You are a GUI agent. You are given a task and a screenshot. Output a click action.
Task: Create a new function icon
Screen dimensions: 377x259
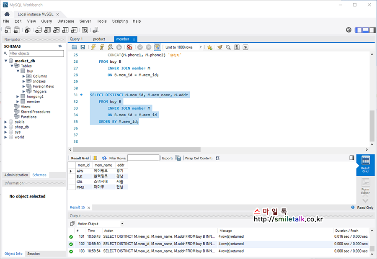[x=74, y=30]
